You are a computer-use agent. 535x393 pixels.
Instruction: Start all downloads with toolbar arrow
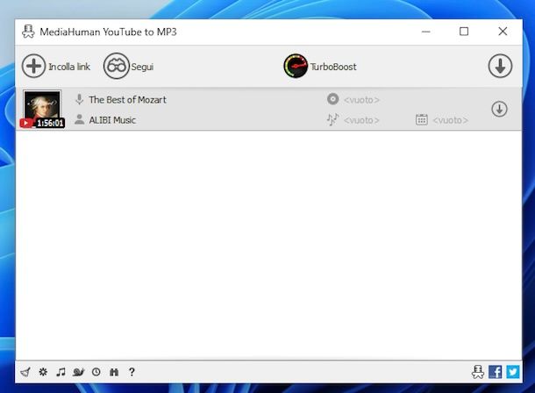coord(500,66)
